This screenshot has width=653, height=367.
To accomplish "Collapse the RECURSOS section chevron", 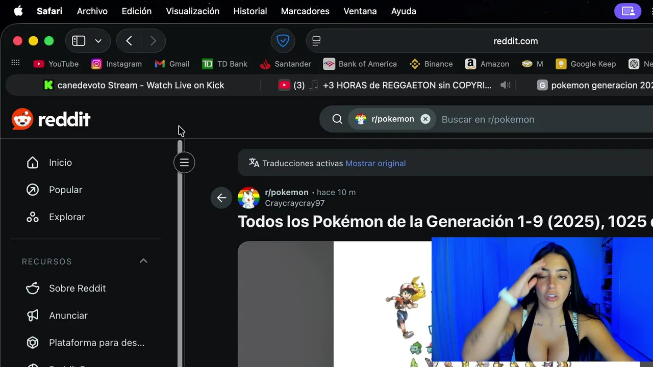I will [143, 261].
